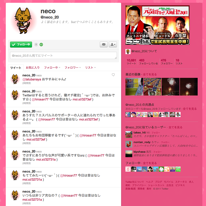The height and width of the screenshot is (206, 206).
Task: Open the user actions person-icon dropdown
Action: point(113,45)
